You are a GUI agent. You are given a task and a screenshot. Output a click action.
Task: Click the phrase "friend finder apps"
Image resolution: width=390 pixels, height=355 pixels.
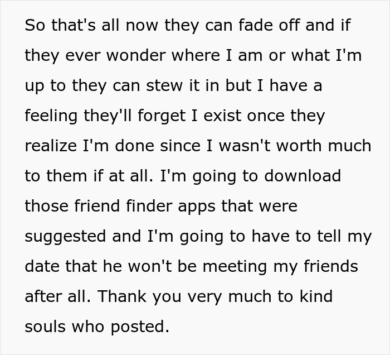[147, 207]
